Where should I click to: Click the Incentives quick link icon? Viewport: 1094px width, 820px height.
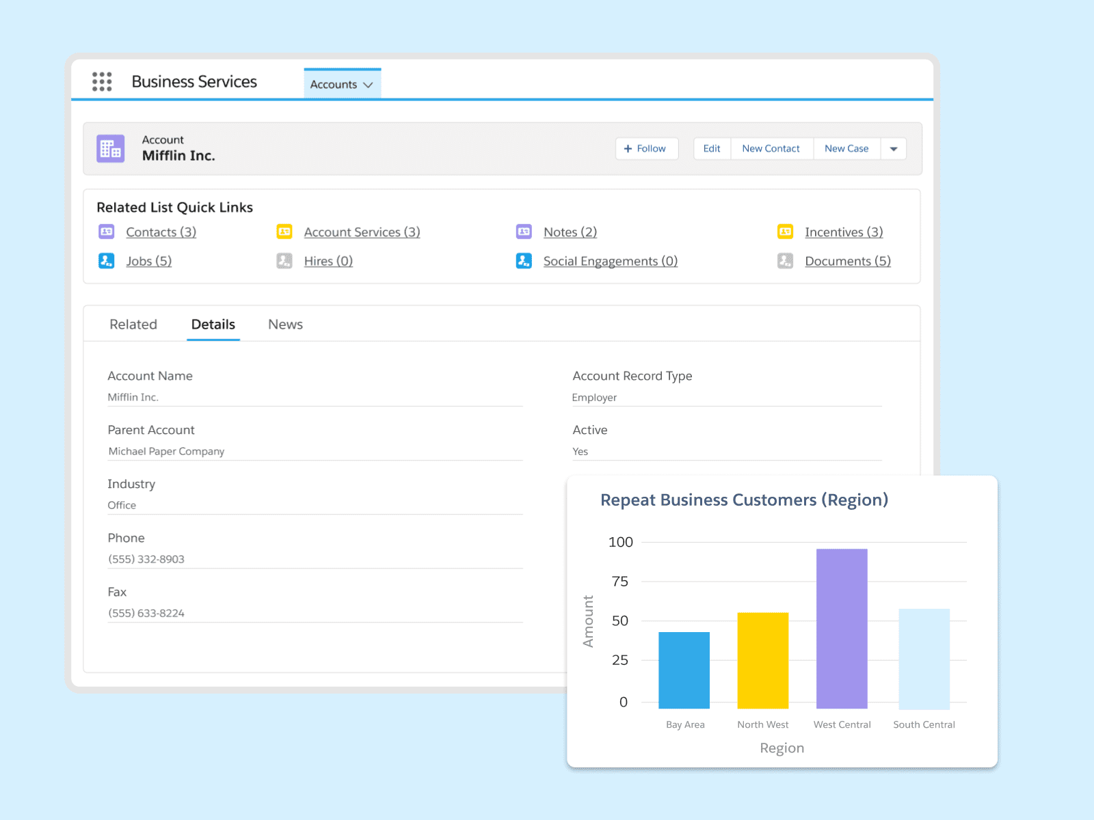pyautogui.click(x=786, y=232)
